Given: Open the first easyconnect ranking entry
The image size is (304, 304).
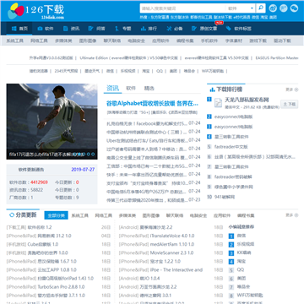Looking at the screenshot, I should pos(233,117).
